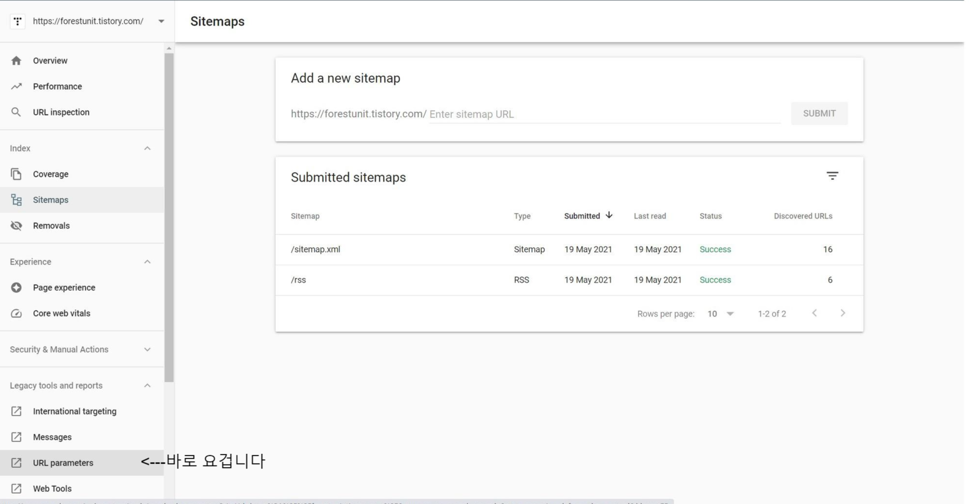Open Performance trend icon
Viewport: 969px width, 504px height.
[x=16, y=86]
